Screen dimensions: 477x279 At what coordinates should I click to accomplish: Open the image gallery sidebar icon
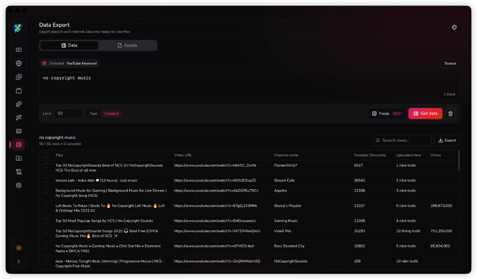[x=19, y=77]
